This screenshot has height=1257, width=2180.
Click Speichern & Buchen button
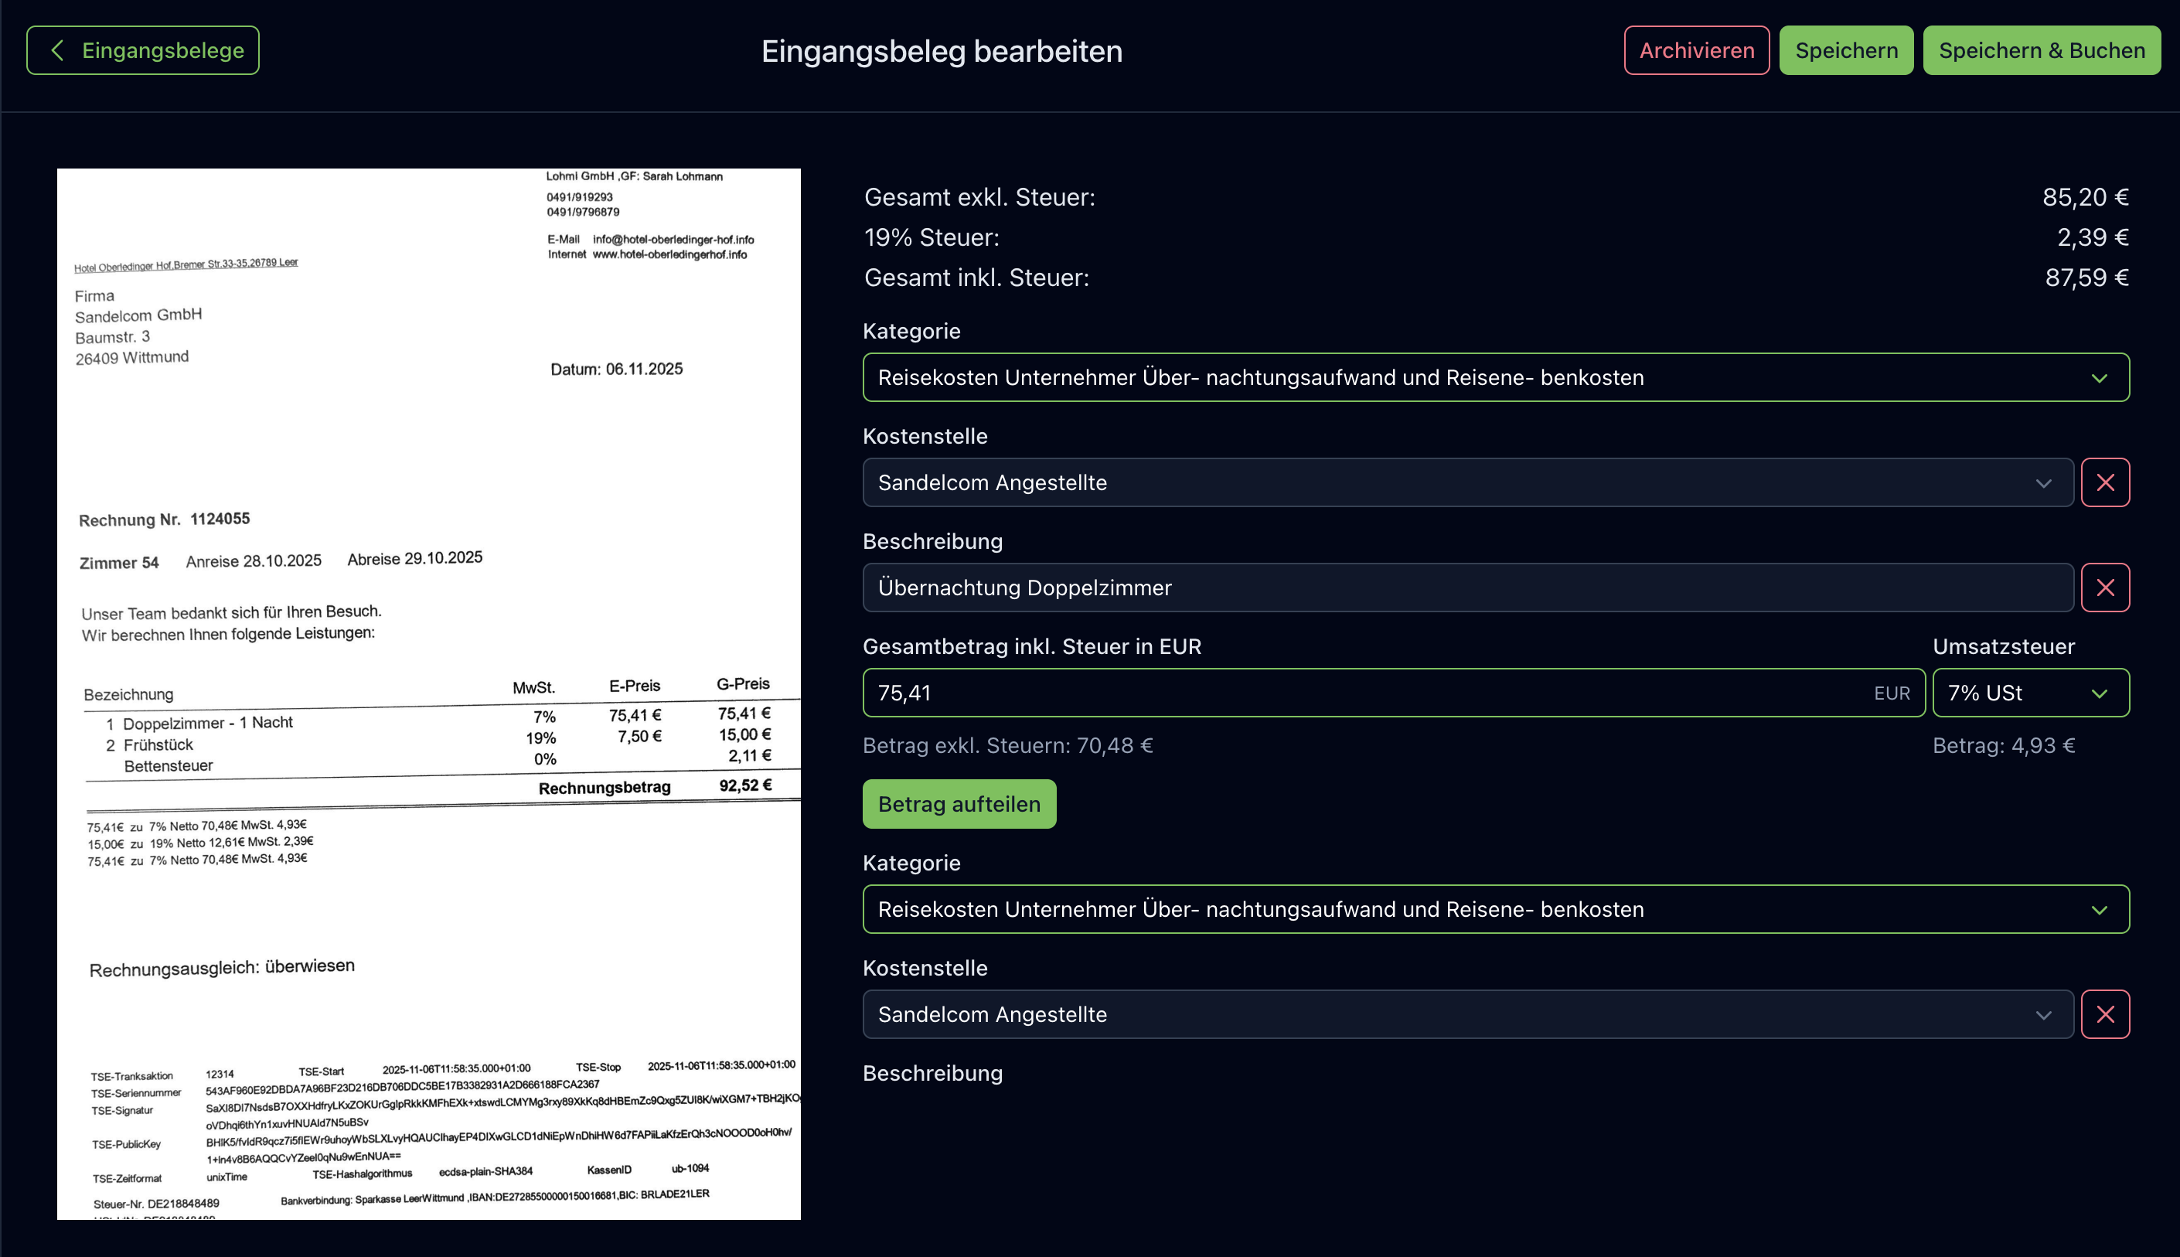[x=2041, y=50]
